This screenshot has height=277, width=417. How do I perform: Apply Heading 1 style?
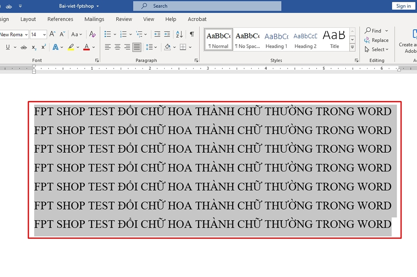coord(276,40)
